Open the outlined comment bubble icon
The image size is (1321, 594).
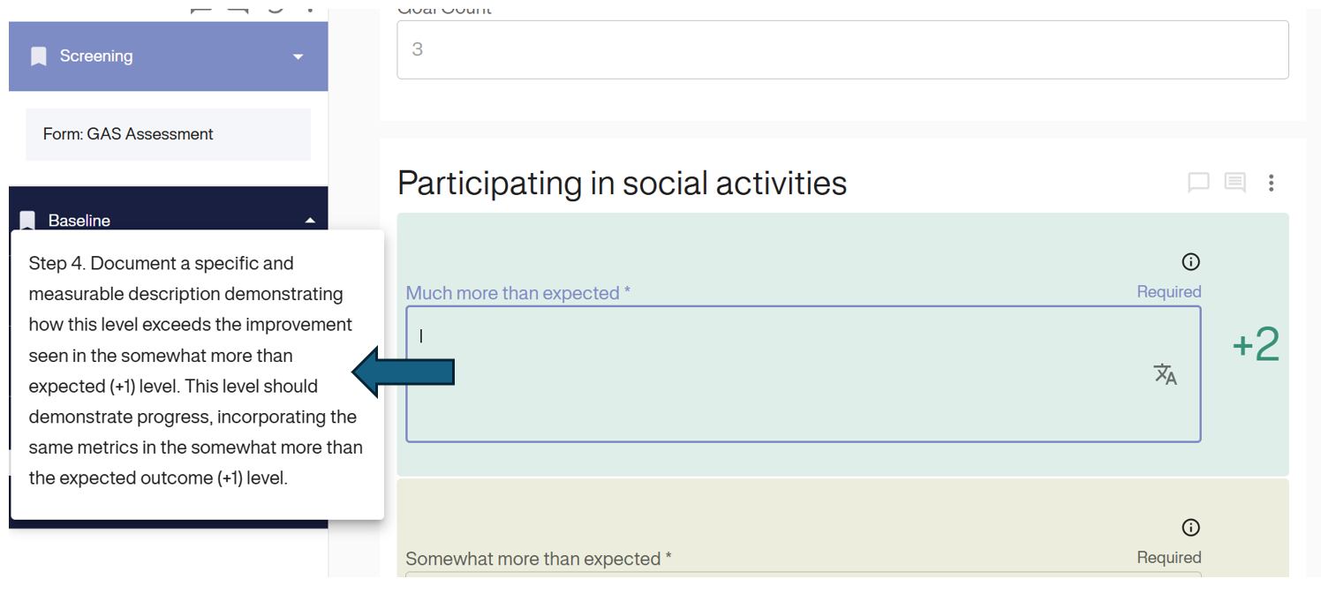1198,183
